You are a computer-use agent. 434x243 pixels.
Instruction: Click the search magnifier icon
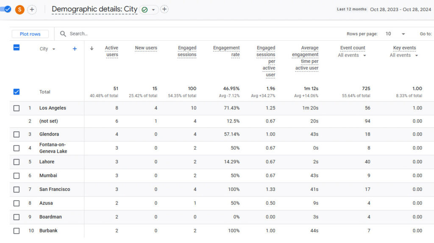pos(63,34)
